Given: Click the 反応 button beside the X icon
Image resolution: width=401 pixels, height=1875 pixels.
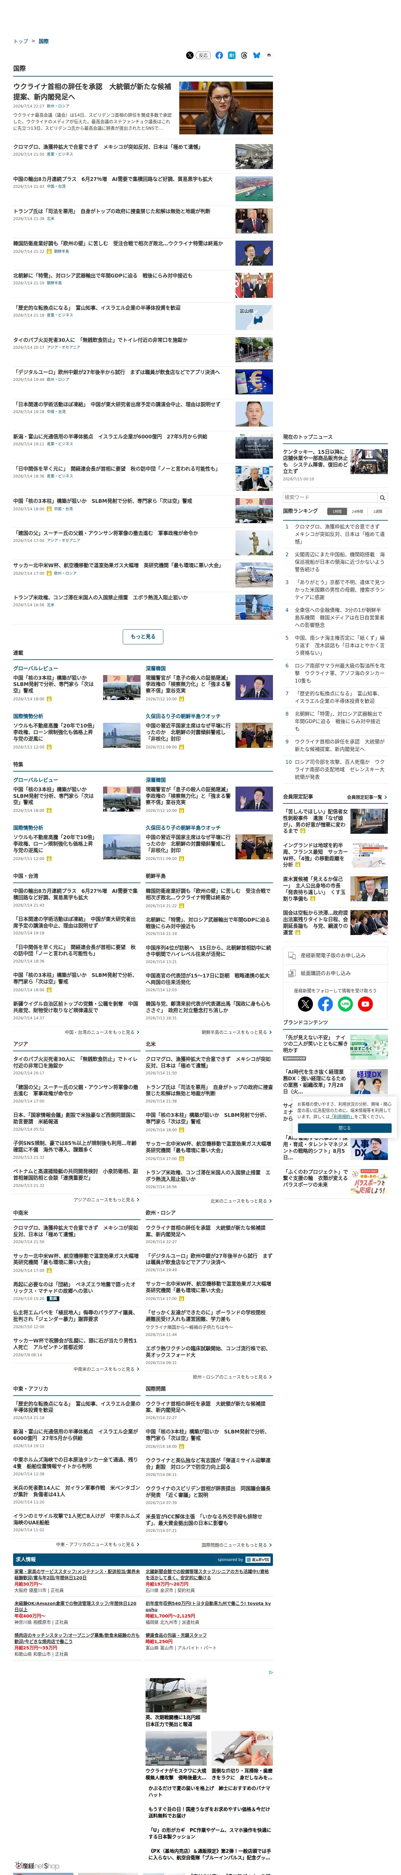Looking at the screenshot, I should tap(203, 55).
